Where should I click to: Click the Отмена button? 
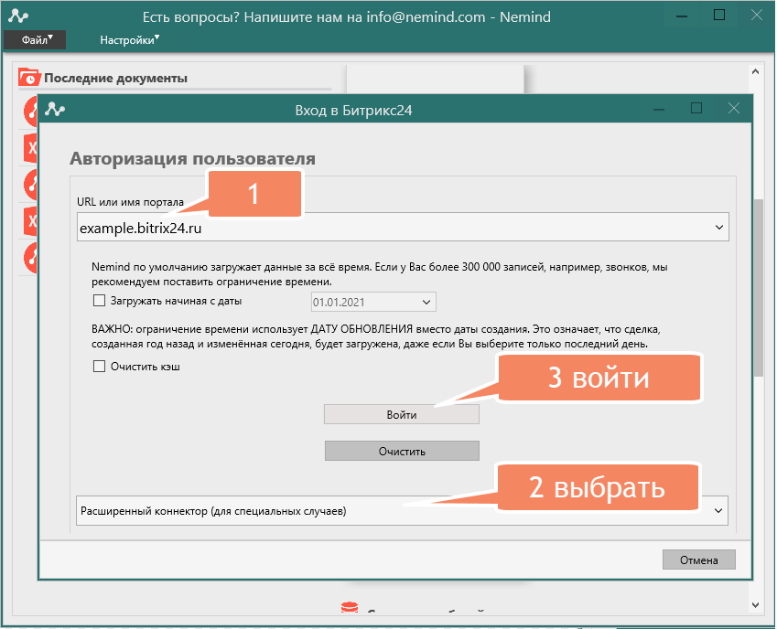click(x=698, y=560)
